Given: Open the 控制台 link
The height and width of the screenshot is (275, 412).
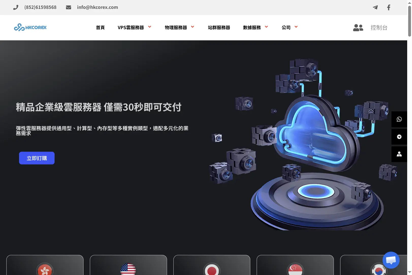Looking at the screenshot, I should point(379,28).
